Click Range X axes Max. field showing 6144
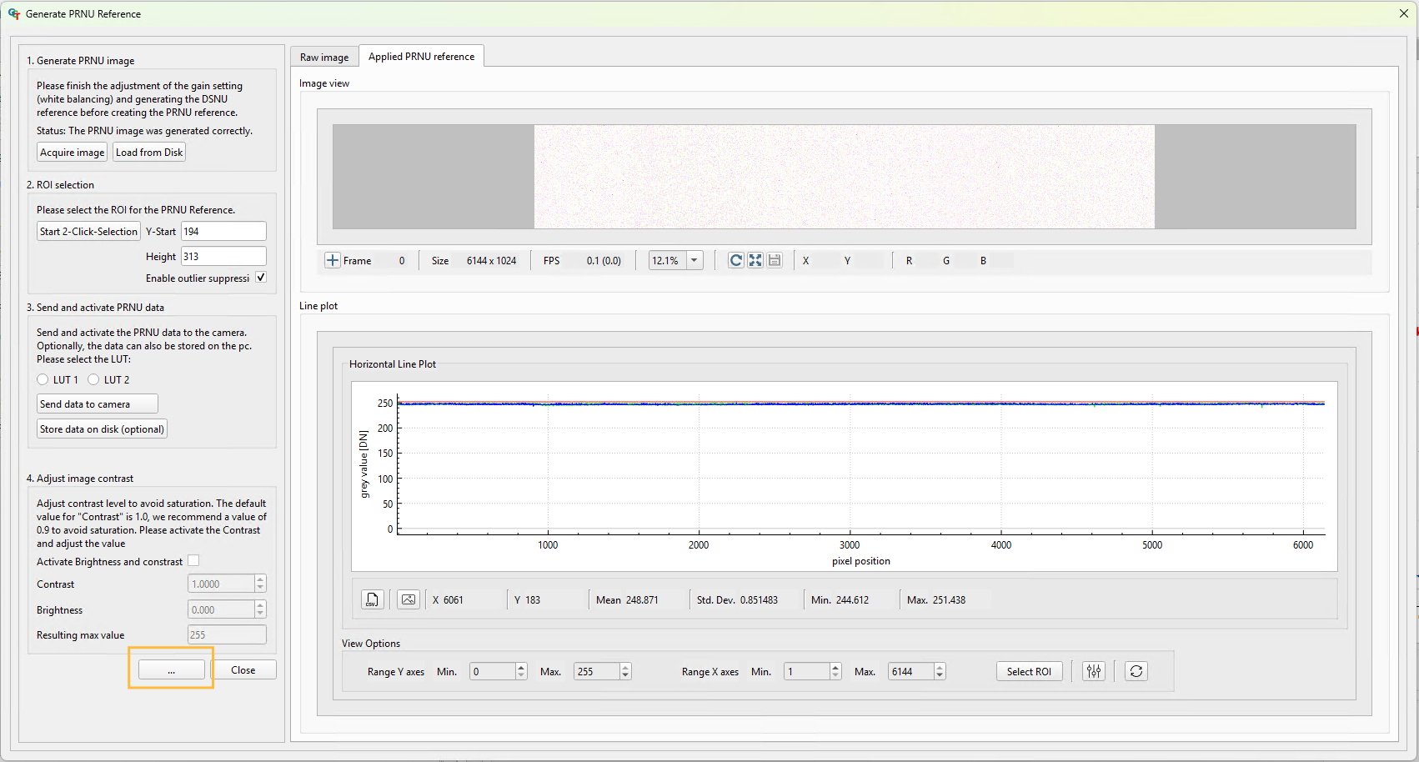The width and height of the screenshot is (1419, 762). [910, 671]
